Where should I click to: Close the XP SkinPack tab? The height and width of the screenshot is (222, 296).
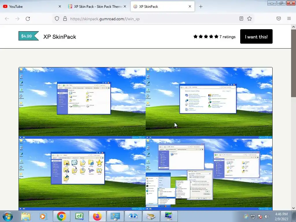[x=190, y=6]
